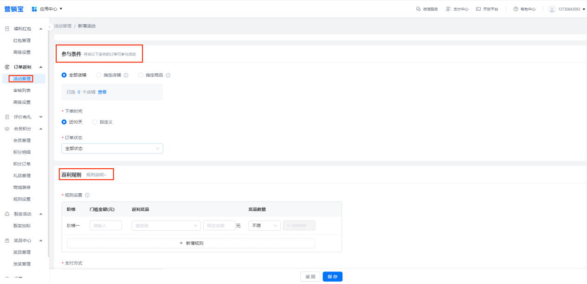Click the 保存 button
The image size is (587, 284).
tap(332, 277)
